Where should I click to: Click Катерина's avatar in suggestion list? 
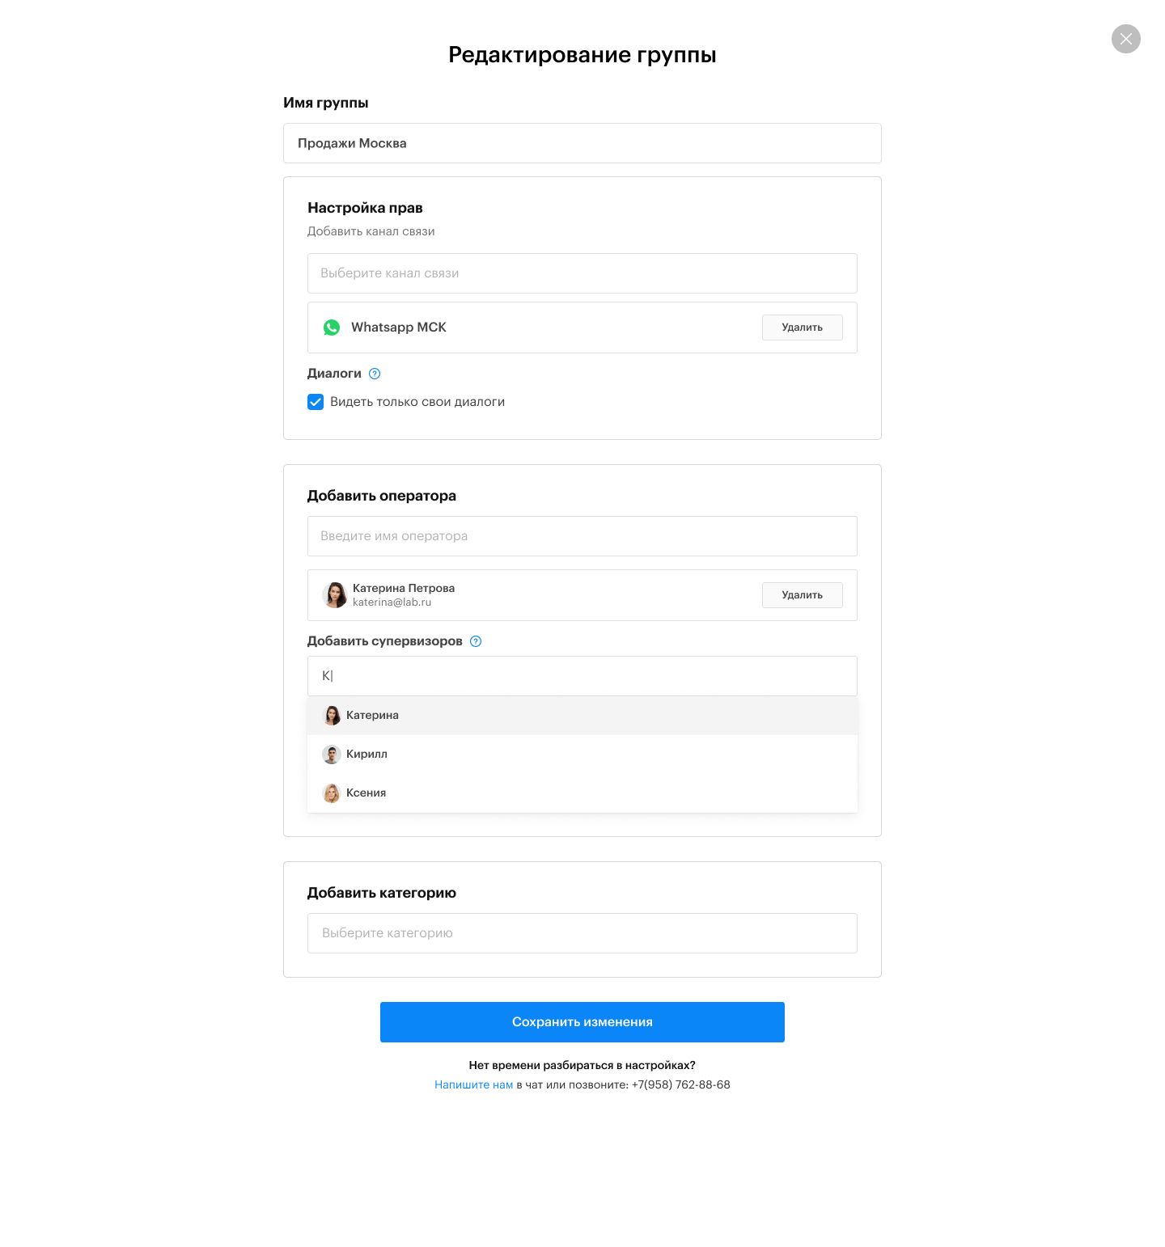point(332,716)
